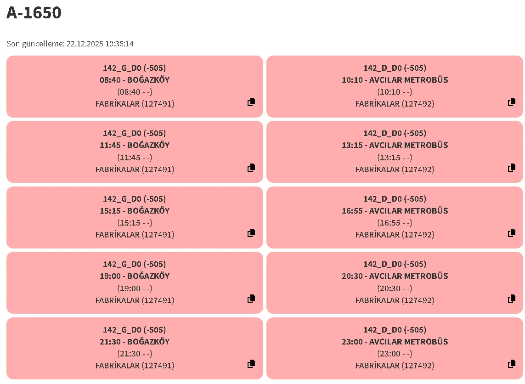This screenshot has height=384, width=525.
Task: Copy the 23:00 AVCILAR METROBÜS trip
Action: 512,364
